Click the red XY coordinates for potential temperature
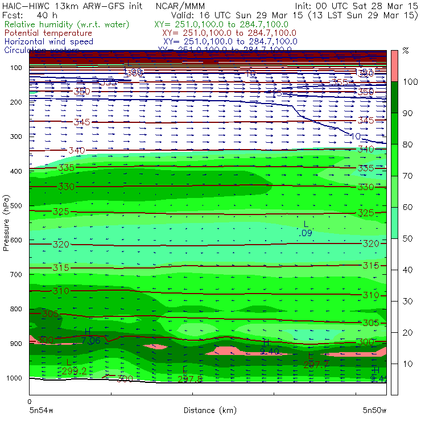421x421 pixels. [229, 33]
